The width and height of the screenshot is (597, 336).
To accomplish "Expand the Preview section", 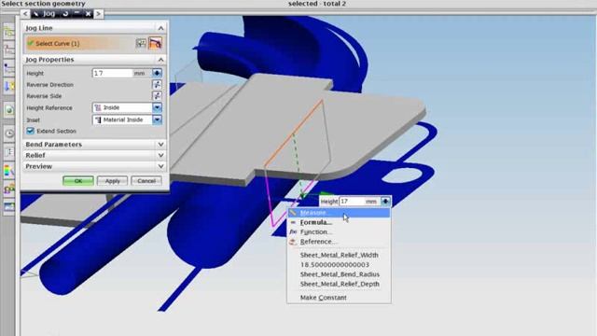I will pyautogui.click(x=160, y=166).
